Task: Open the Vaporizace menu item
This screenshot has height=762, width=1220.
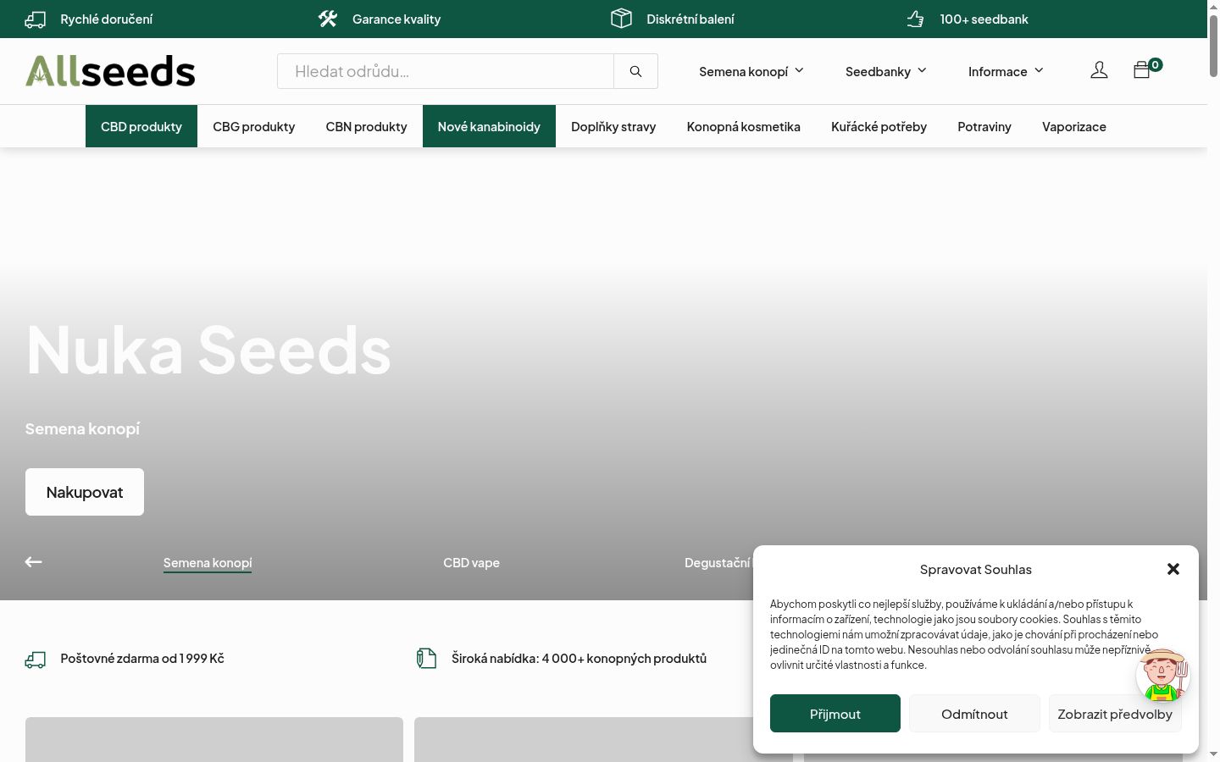Action: point(1074,126)
